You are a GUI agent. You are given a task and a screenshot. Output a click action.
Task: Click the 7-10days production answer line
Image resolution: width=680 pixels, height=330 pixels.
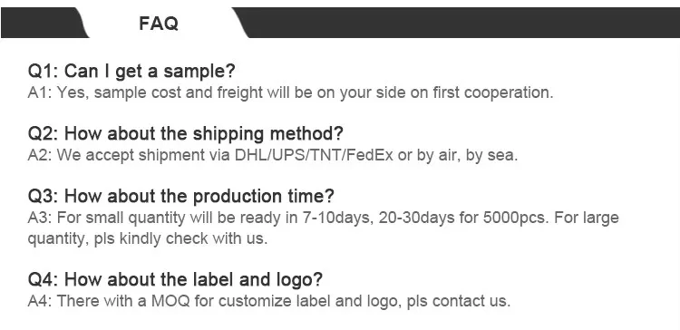[323, 218]
